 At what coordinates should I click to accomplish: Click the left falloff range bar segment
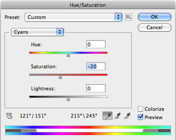pos(29,131)
